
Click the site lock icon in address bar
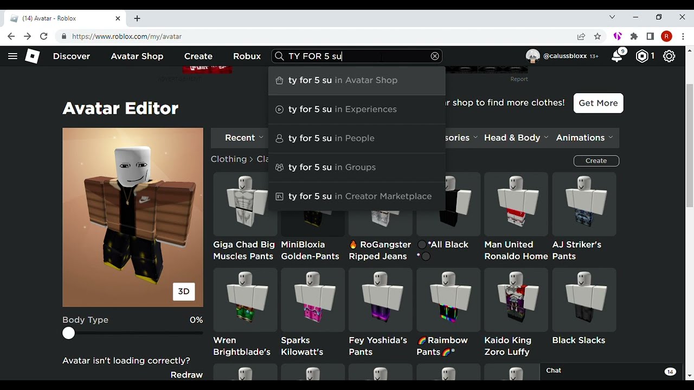[64, 36]
